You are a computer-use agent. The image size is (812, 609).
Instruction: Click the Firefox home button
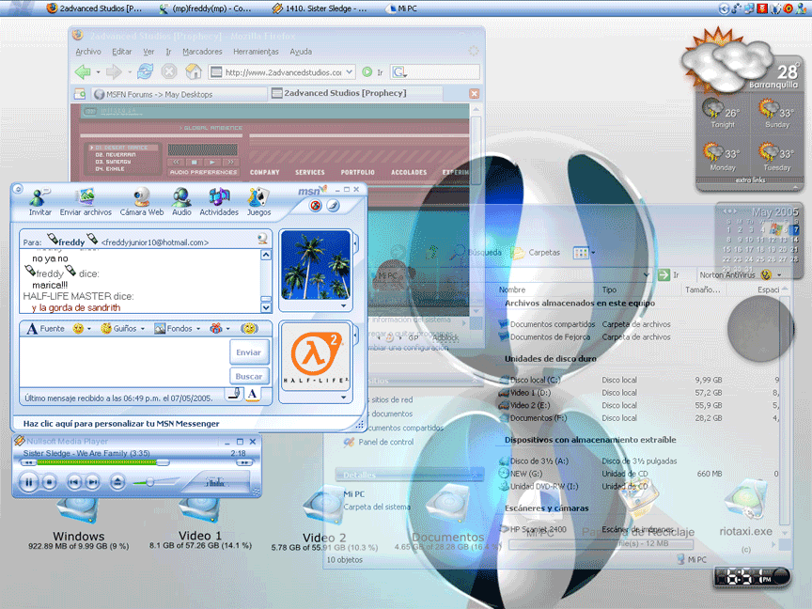coord(194,72)
